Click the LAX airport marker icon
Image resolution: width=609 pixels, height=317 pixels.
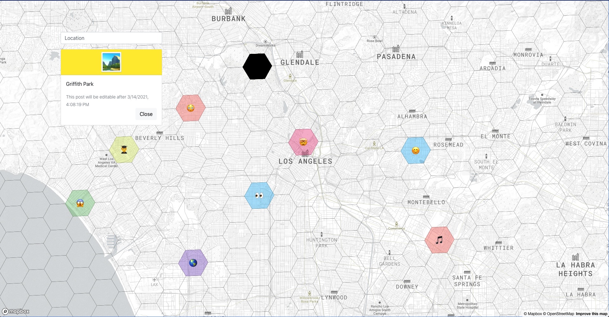154,280
